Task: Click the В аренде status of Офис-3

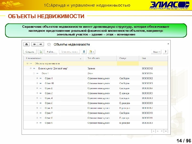Action: click(124, 93)
